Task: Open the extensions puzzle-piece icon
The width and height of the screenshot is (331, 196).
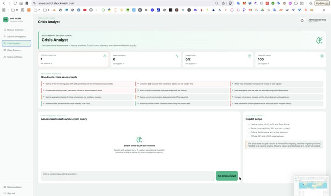Action: (296, 3)
